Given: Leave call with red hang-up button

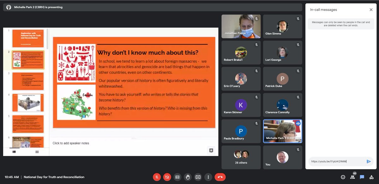Looking at the screenshot, I should [220, 177].
